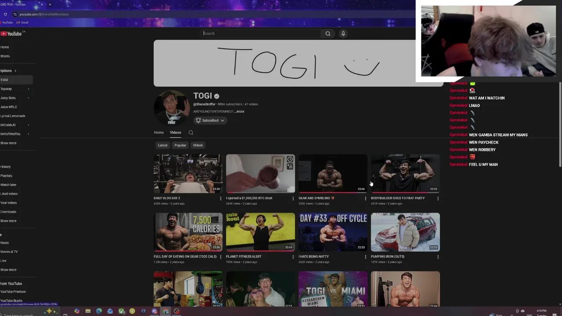Search within the channel via magnifier
The width and height of the screenshot is (562, 316).
coord(191,133)
